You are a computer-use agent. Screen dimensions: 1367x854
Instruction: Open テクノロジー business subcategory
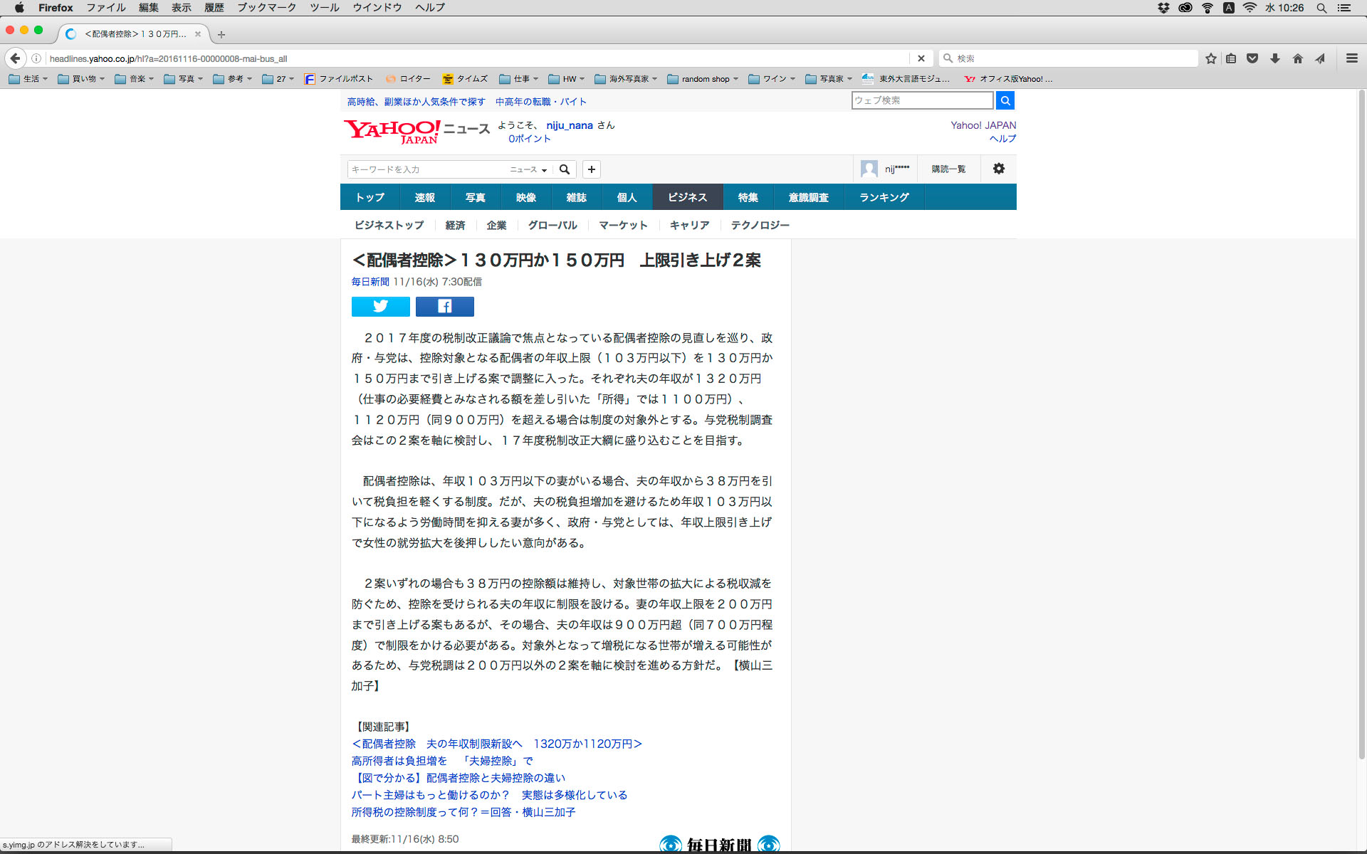pyautogui.click(x=760, y=225)
